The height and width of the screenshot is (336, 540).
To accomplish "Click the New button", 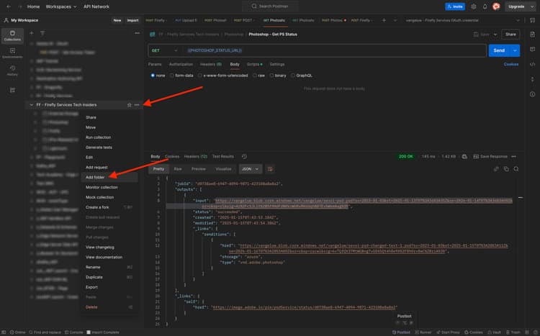I will tap(117, 20).
